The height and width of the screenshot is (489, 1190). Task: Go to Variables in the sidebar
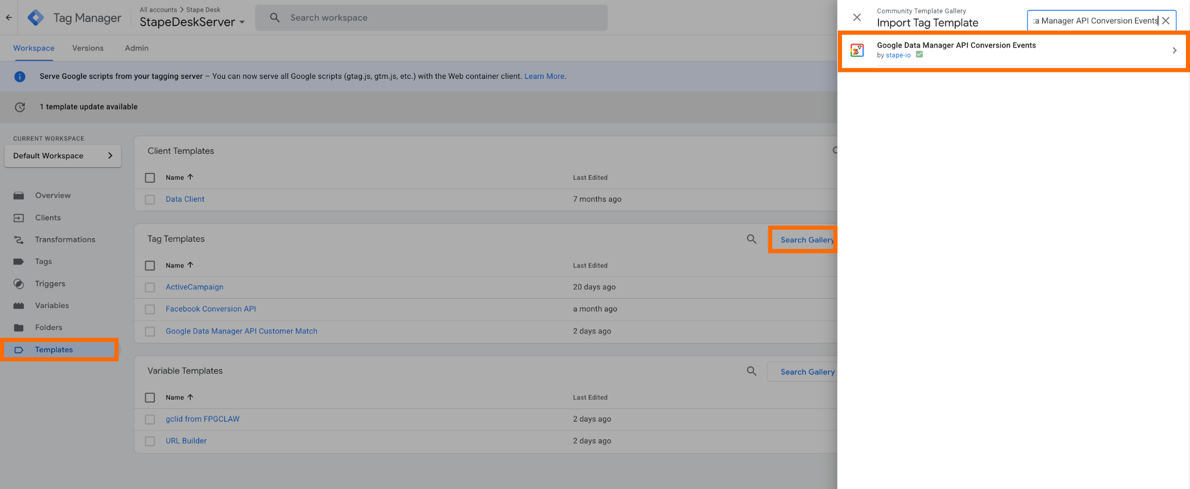tap(52, 306)
